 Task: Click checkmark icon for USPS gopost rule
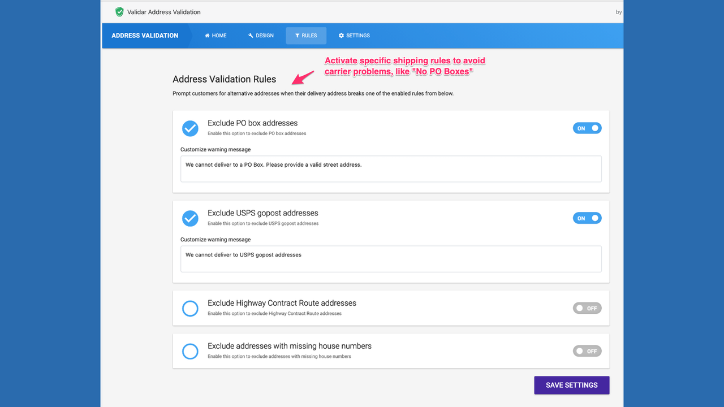click(190, 218)
